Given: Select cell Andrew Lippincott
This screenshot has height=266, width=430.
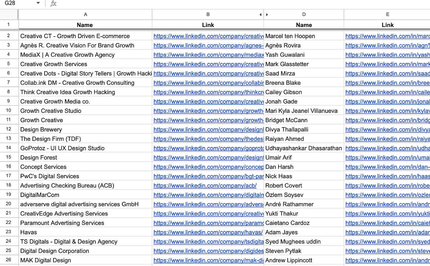Looking at the screenshot, I should (304, 260).
